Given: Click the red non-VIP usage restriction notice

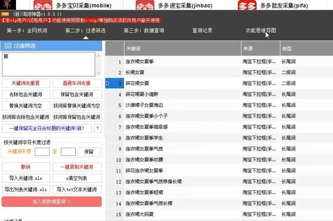Looking at the screenshot, I should click(x=80, y=20).
